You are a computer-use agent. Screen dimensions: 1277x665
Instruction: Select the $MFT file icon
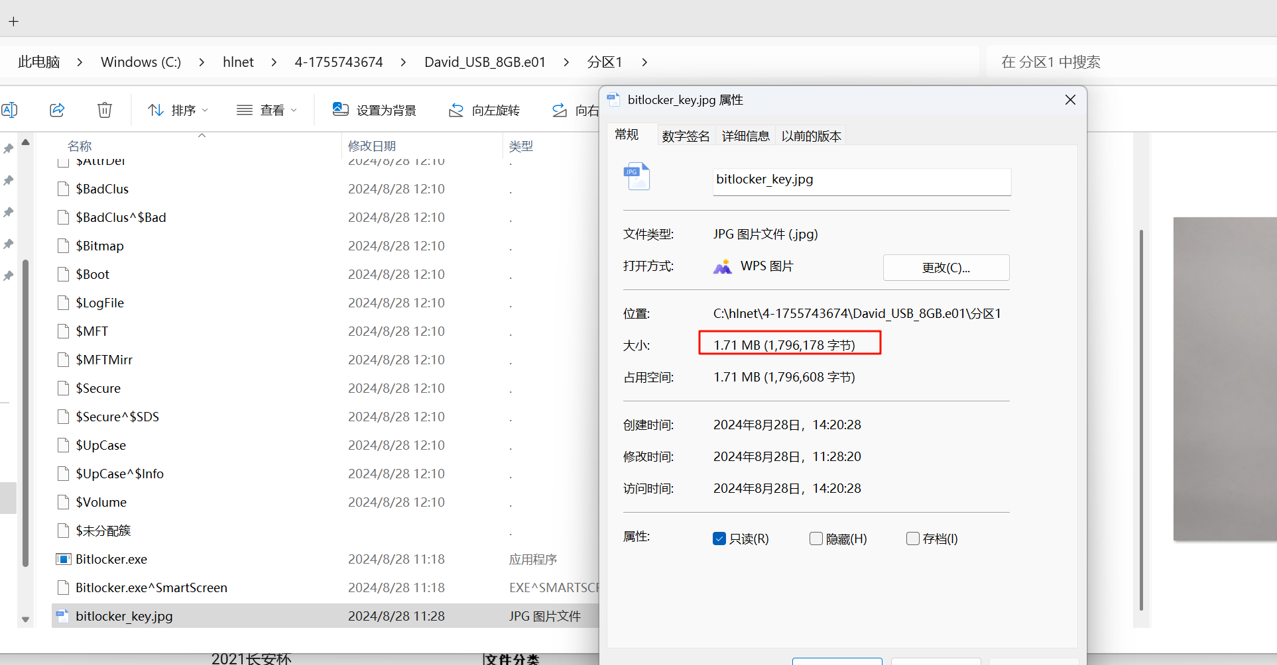pyautogui.click(x=64, y=332)
